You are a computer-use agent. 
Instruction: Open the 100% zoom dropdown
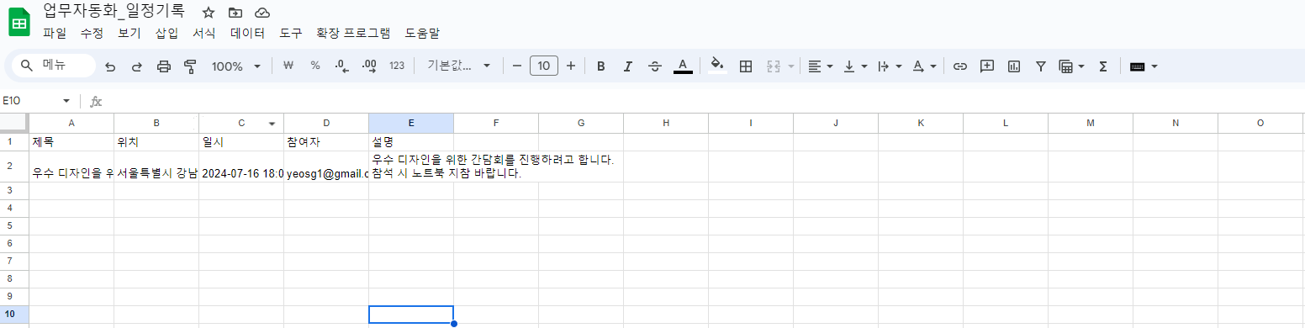tap(236, 66)
